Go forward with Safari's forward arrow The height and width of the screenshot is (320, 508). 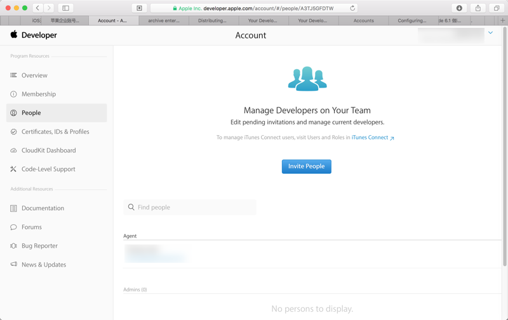49,8
